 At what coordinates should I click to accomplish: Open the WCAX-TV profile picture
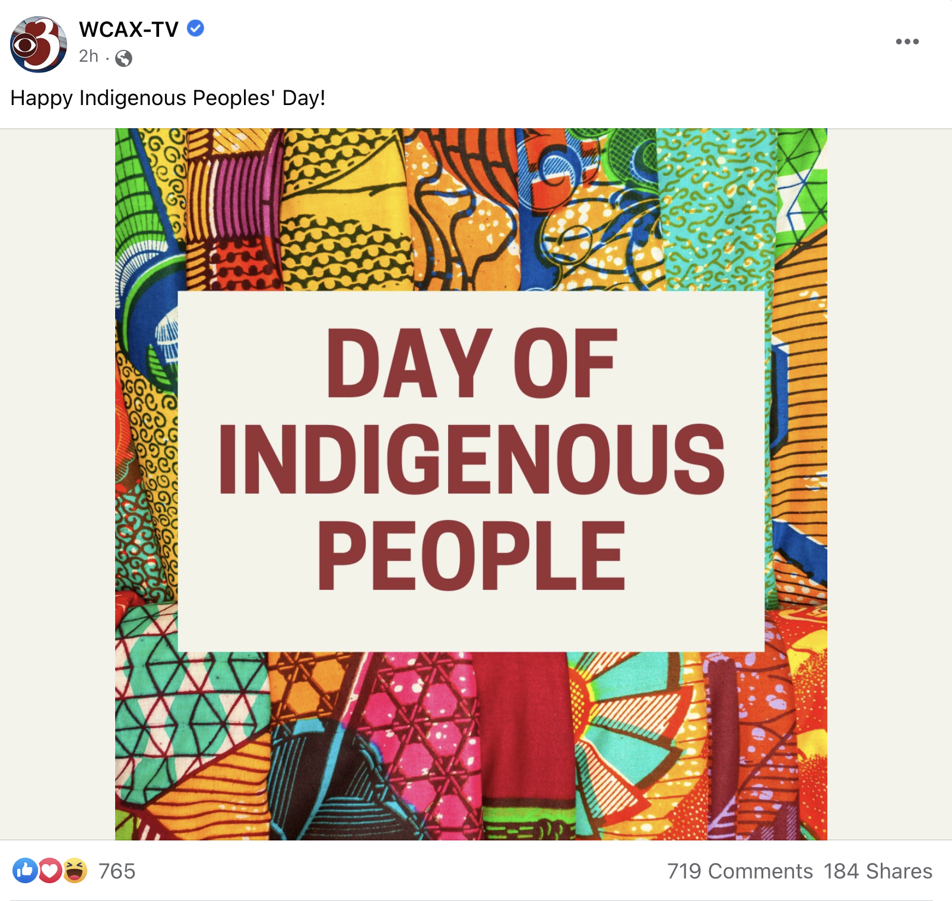pyautogui.click(x=39, y=45)
